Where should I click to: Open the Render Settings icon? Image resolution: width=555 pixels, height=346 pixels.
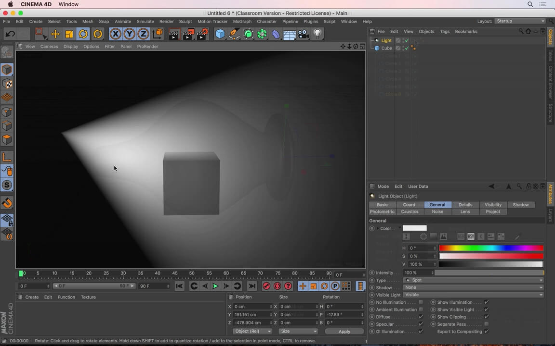[x=202, y=34]
